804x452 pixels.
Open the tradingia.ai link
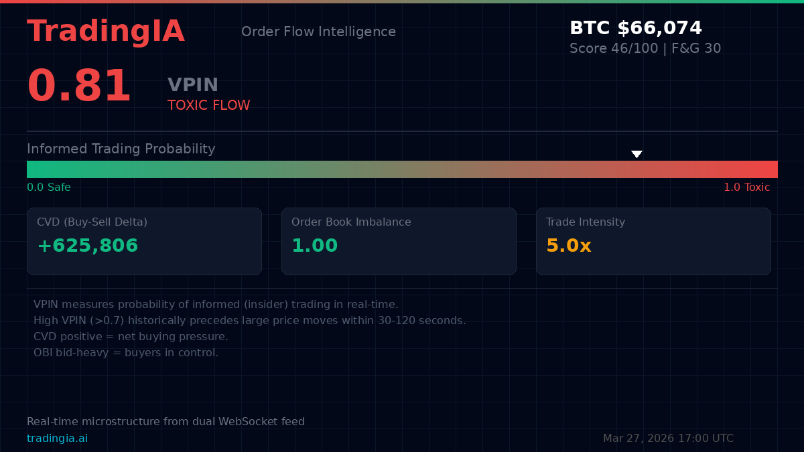coord(57,439)
